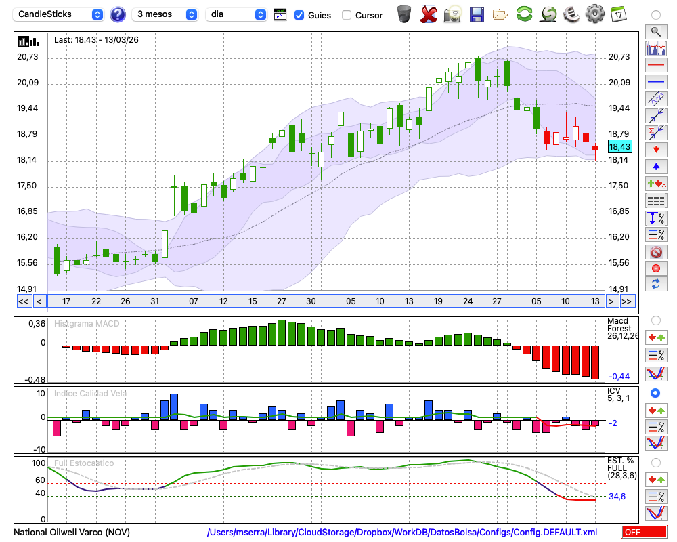
Task: Click the MACD lines percent button
Action: click(x=656, y=355)
